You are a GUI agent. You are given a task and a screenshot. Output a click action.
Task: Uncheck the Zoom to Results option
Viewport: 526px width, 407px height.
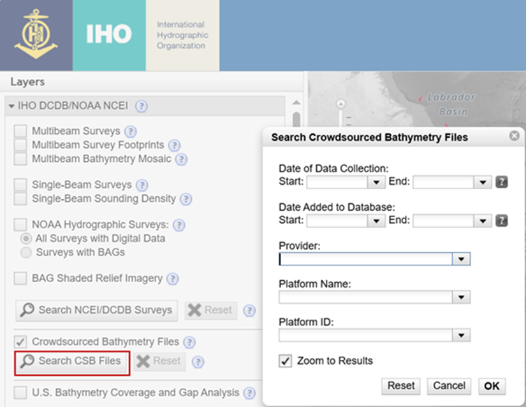click(286, 361)
